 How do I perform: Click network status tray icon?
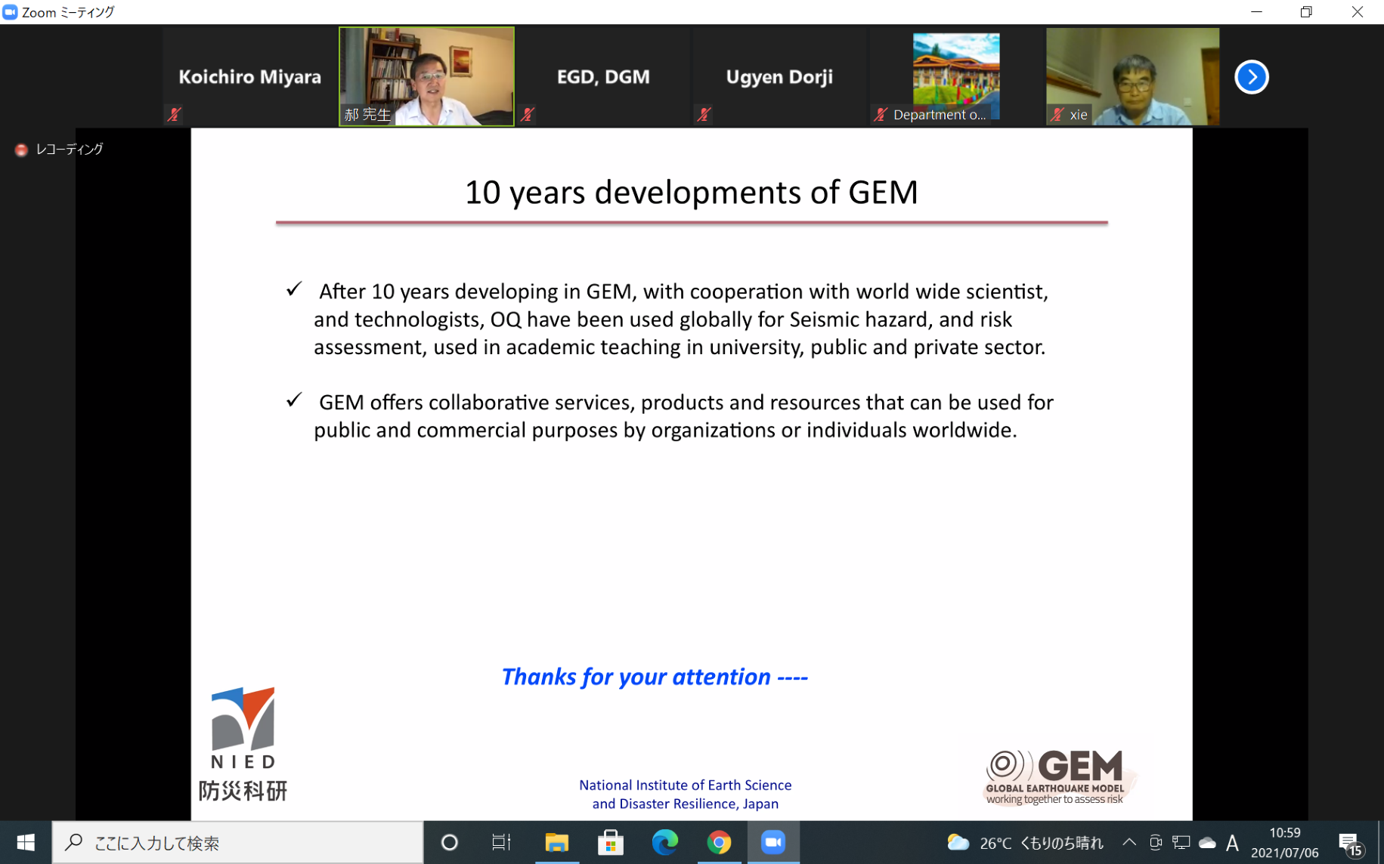point(1181,842)
